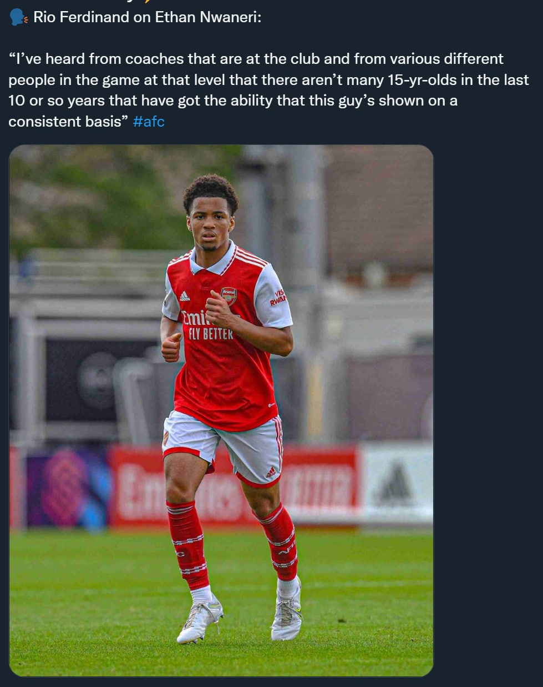The image size is (543, 687).
Task: Click the "Rio Ferdinand on Ethan Nwaneri:" heading line
Action: (147, 17)
